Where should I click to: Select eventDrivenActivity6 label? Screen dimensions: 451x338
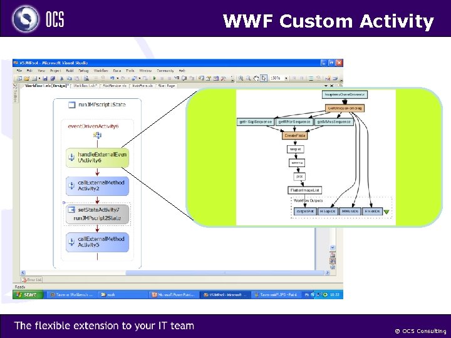(93, 126)
